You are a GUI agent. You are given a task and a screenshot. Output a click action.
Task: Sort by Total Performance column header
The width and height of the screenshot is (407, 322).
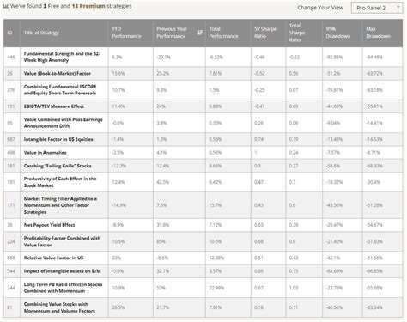coord(223,33)
